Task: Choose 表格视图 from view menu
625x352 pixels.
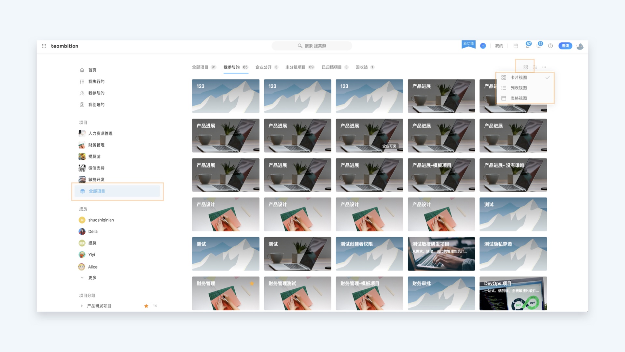Action: pos(525,98)
